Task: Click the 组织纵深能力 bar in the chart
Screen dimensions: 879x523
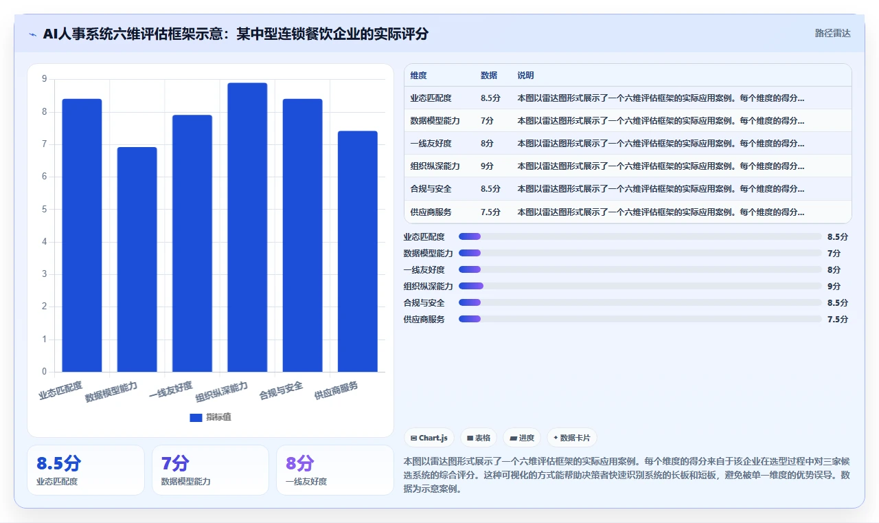Action: coord(247,227)
